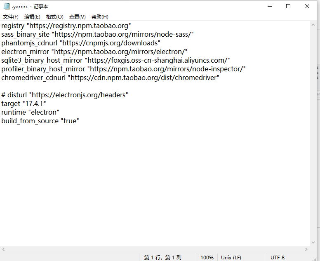
Task: Click the Unix (LF) line ending indicator
Action: click(x=231, y=257)
